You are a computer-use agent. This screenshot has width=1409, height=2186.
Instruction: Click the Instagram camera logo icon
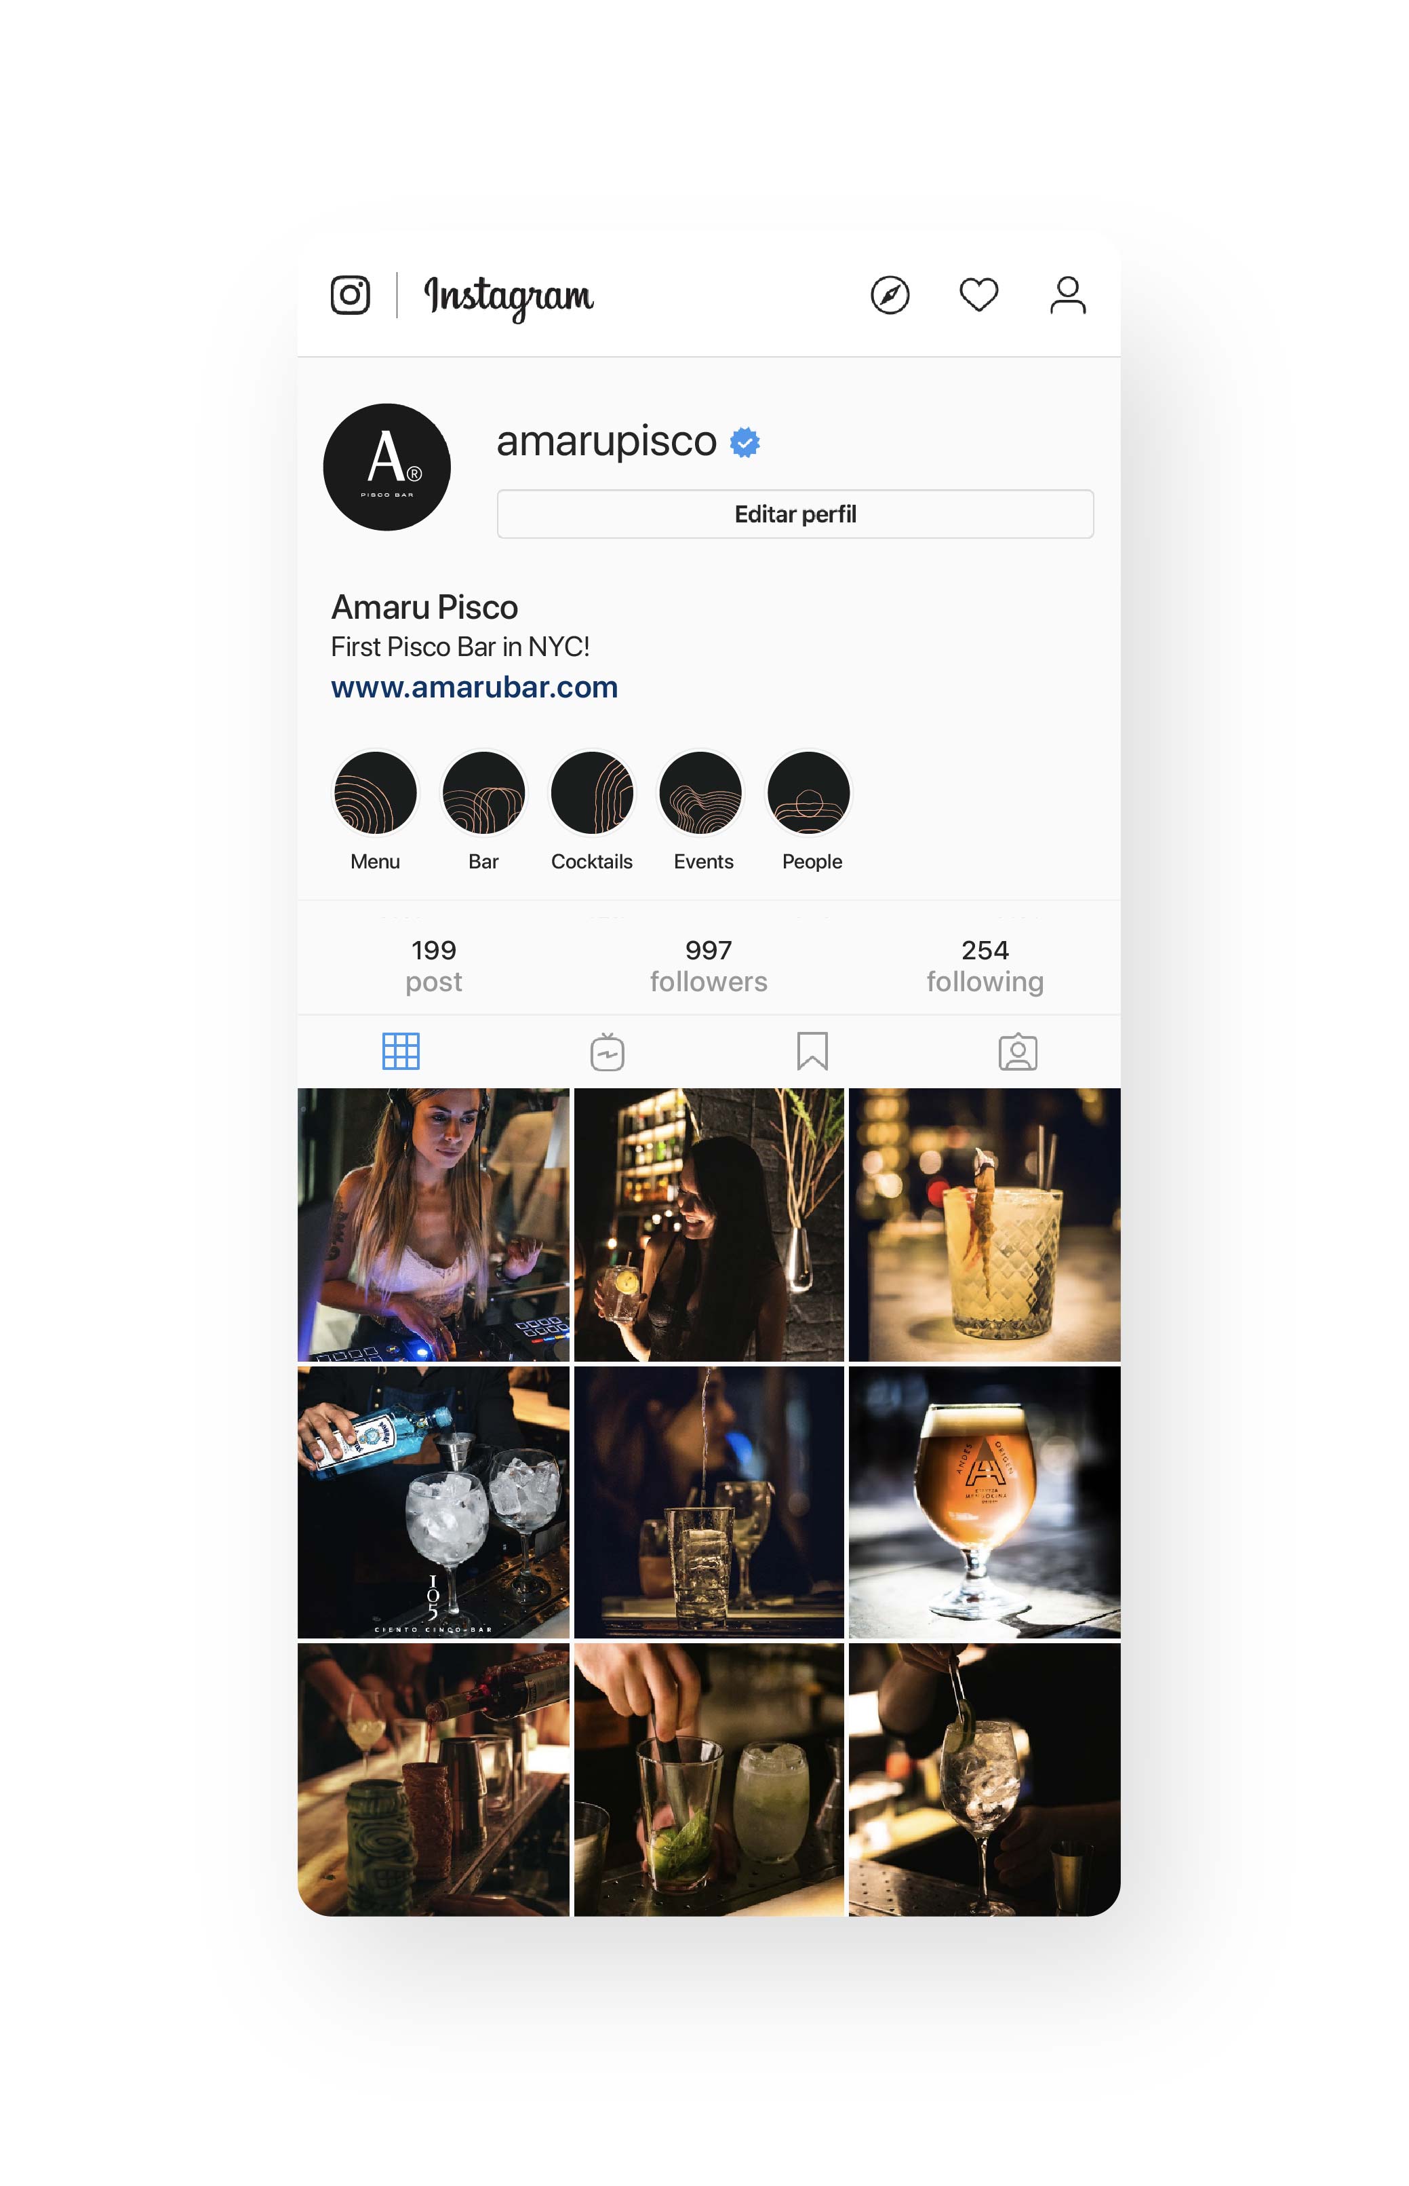pos(349,294)
